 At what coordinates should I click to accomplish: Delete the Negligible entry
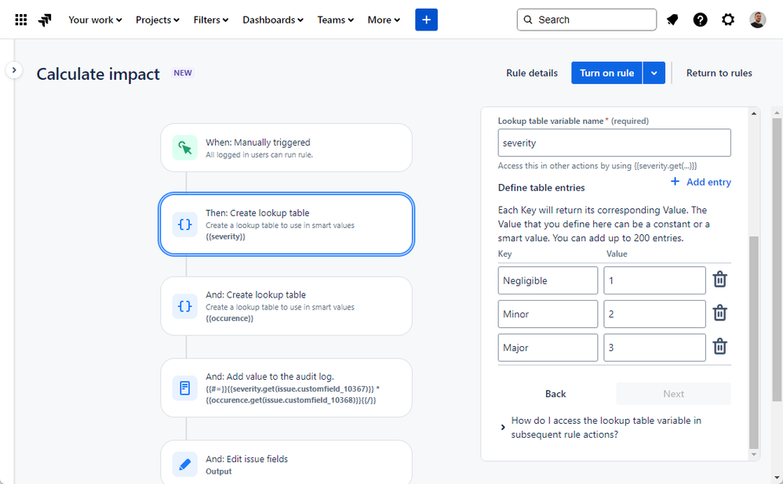click(719, 280)
